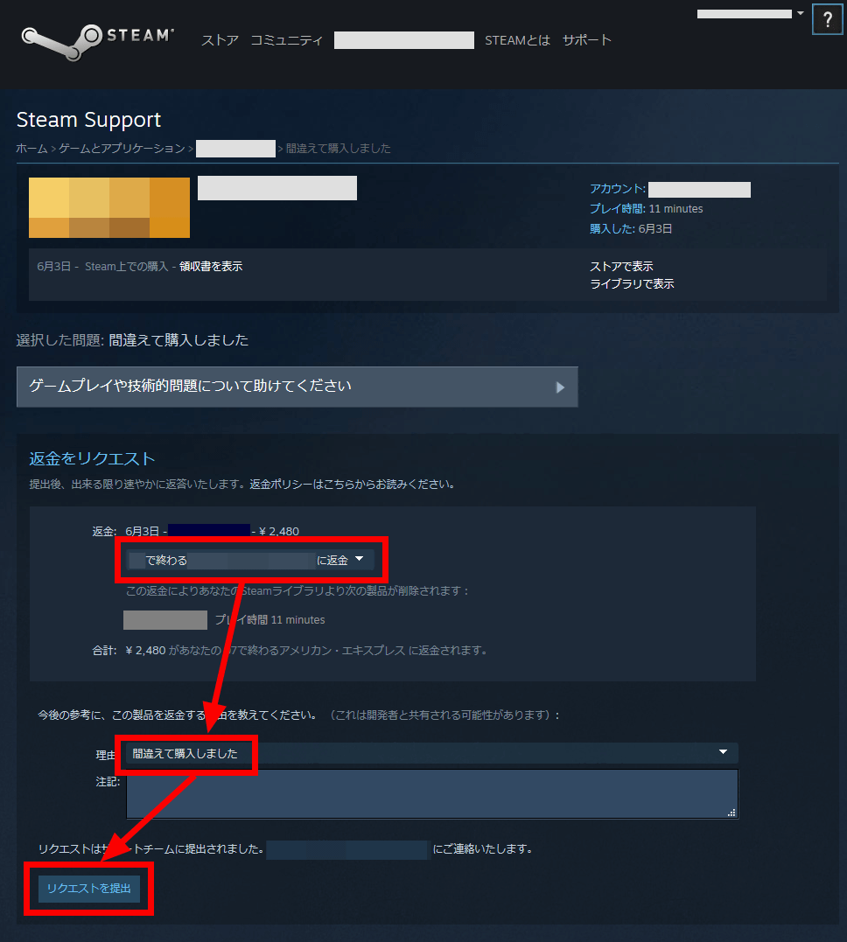Submit with リクエストを提出 button
Viewport: 847px width, 942px height.
click(x=89, y=889)
